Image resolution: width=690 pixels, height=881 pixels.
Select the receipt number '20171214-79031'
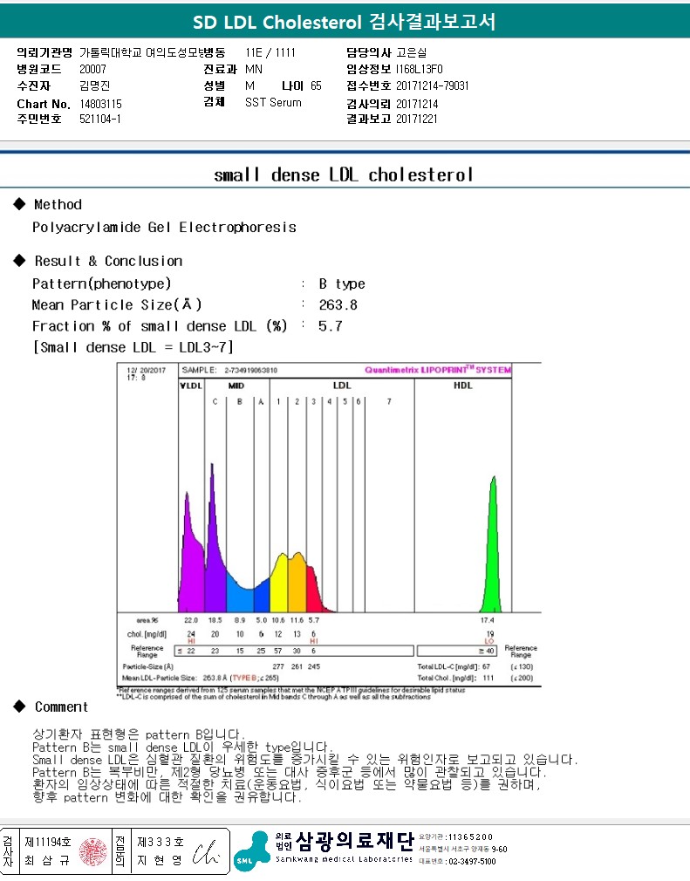pos(432,86)
